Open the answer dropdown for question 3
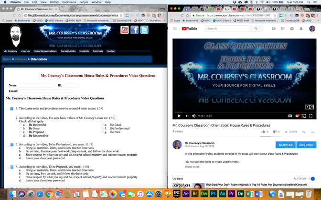The image size is (321, 200). [x=11, y=144]
